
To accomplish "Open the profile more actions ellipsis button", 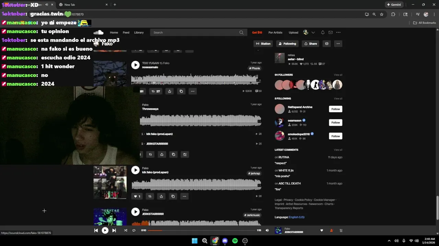I will pyautogui.click(x=338, y=44).
